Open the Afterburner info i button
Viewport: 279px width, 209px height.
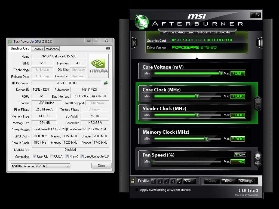(259, 43)
